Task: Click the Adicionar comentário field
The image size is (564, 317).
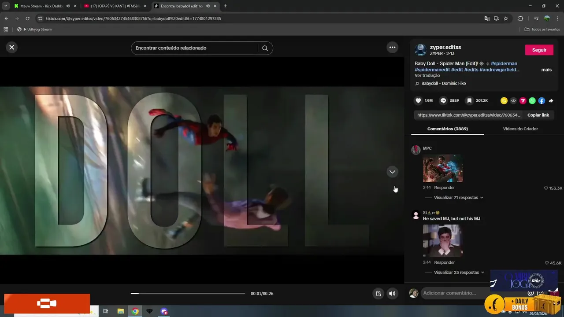Action: click(x=474, y=293)
